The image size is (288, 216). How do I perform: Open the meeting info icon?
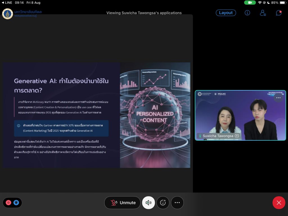pyautogui.click(x=247, y=13)
